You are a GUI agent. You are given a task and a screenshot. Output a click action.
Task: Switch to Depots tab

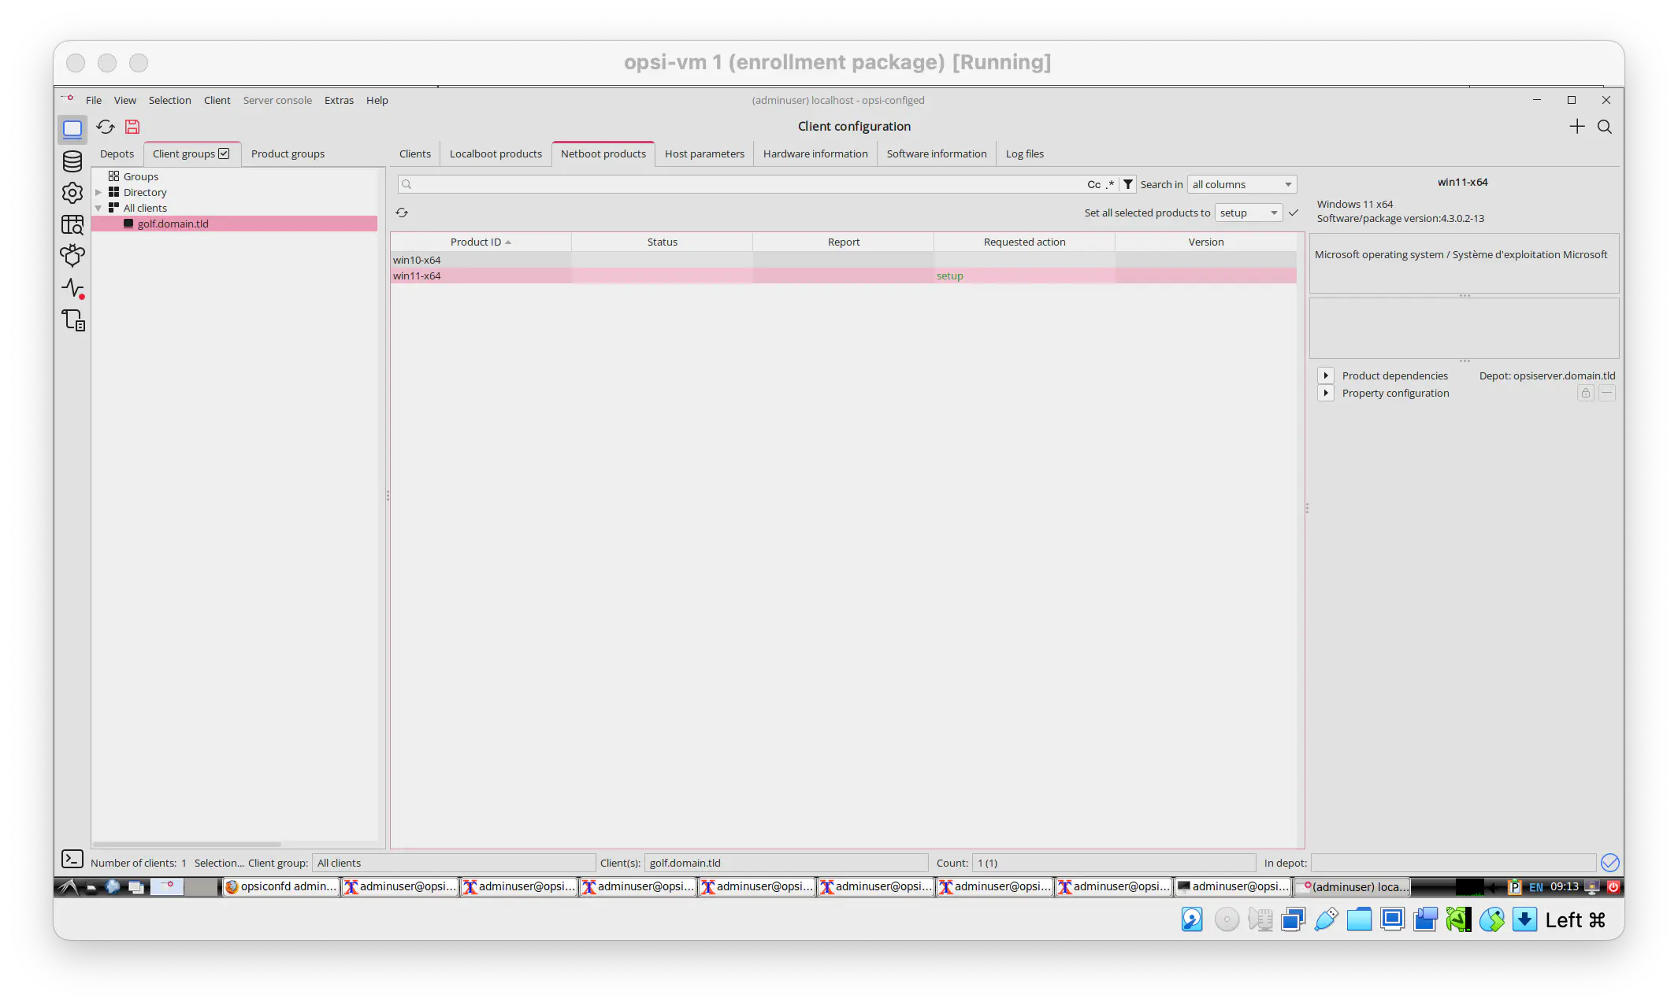117,153
